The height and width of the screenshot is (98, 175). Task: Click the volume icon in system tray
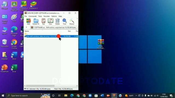pos(157,96)
